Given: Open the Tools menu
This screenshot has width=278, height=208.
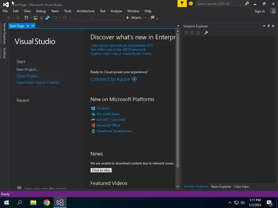Looking at the screenshot, I should (68, 11).
